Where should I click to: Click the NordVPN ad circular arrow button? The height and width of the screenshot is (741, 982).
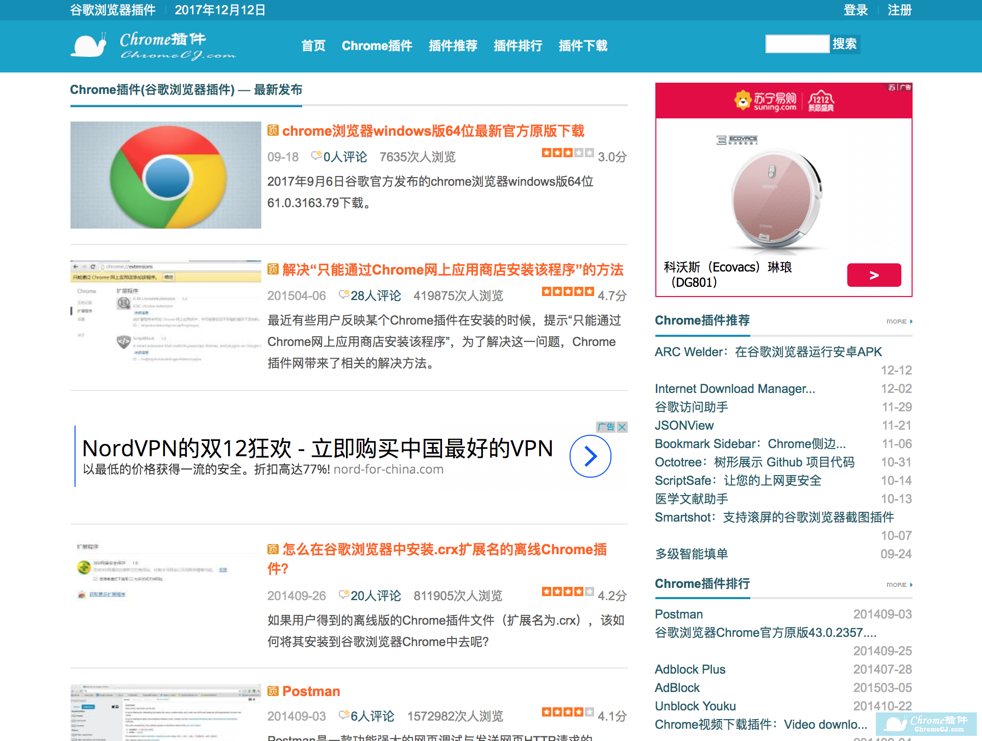pos(590,456)
